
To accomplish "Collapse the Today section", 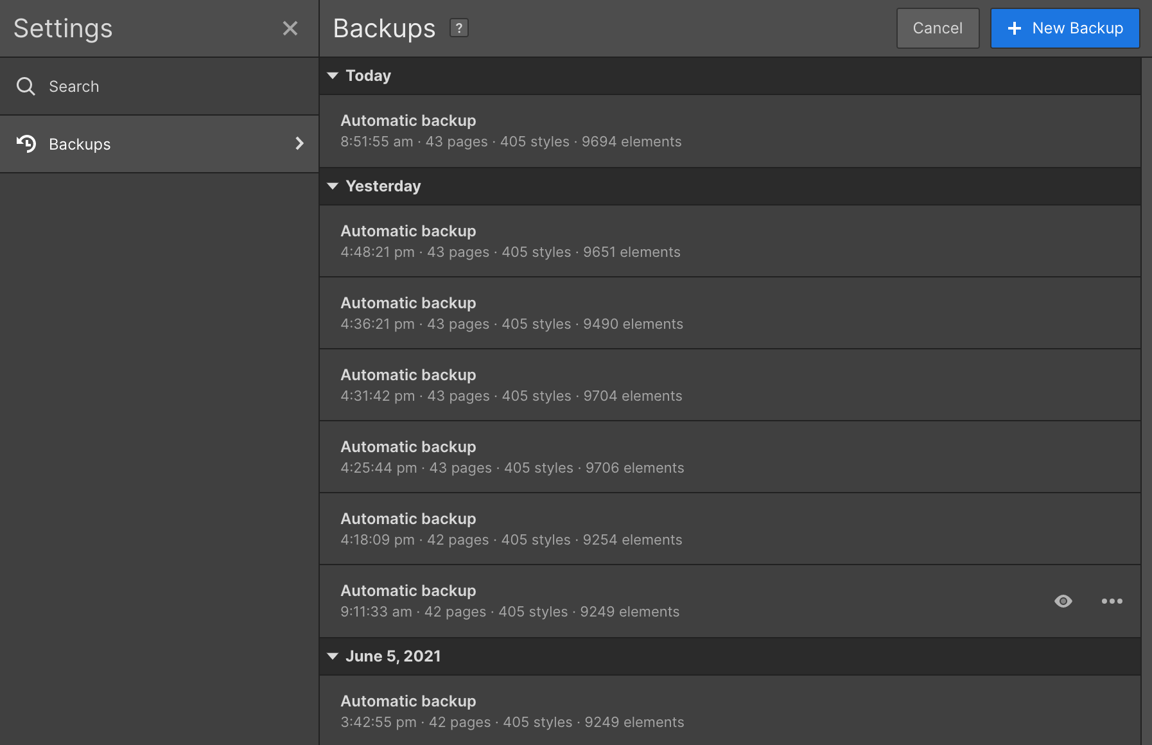I will click(333, 76).
